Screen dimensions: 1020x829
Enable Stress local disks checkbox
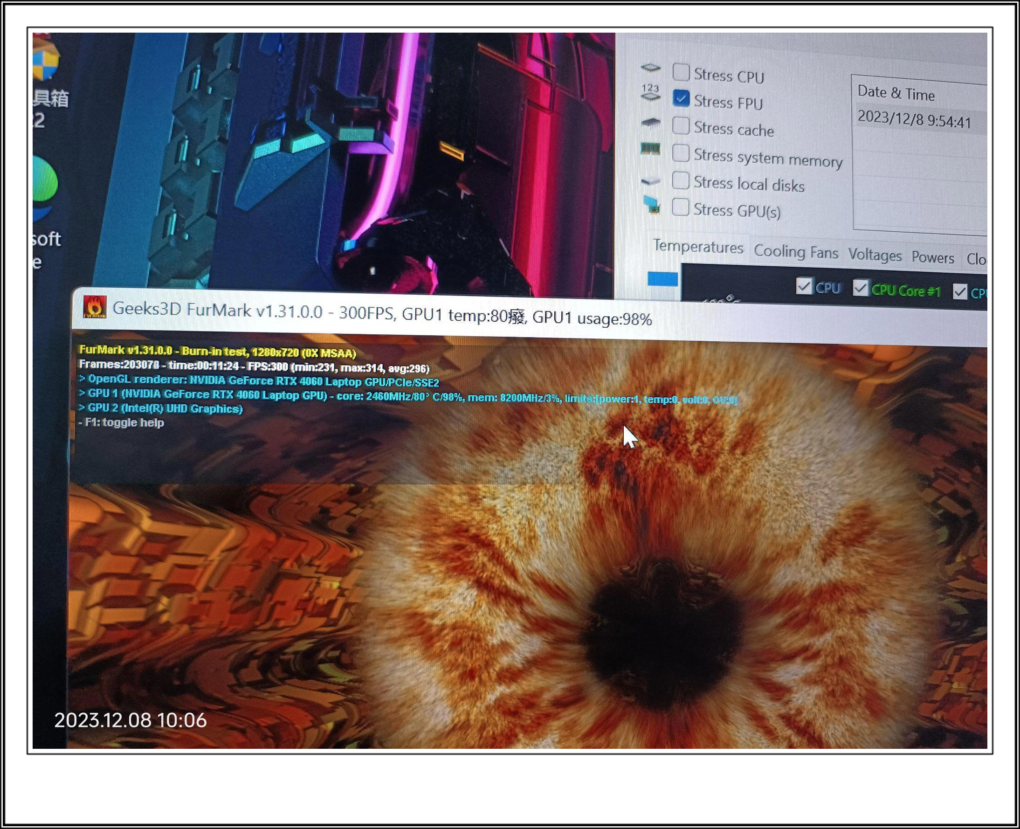(x=681, y=180)
